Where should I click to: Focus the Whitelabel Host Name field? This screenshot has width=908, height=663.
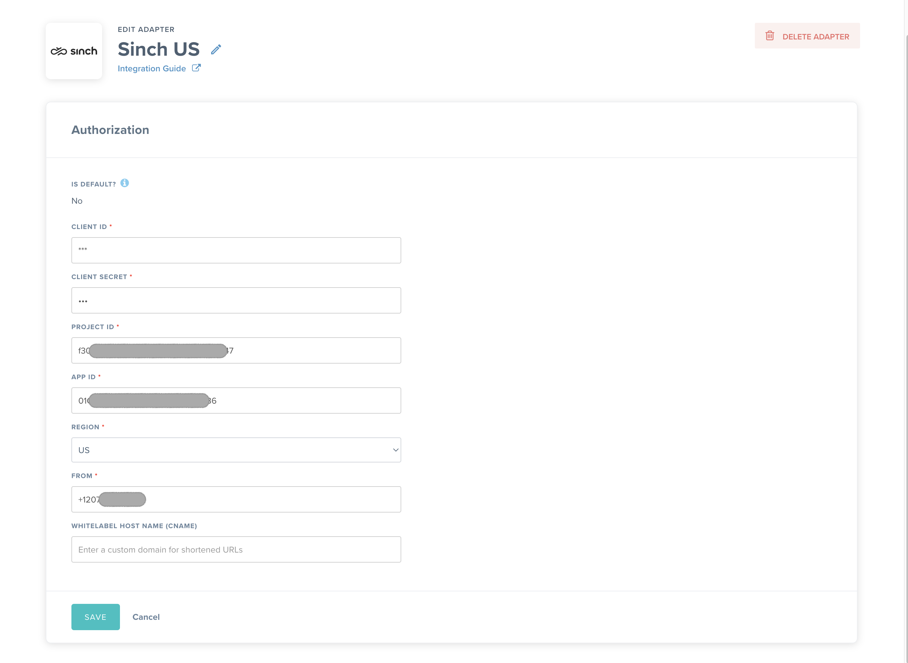236,549
